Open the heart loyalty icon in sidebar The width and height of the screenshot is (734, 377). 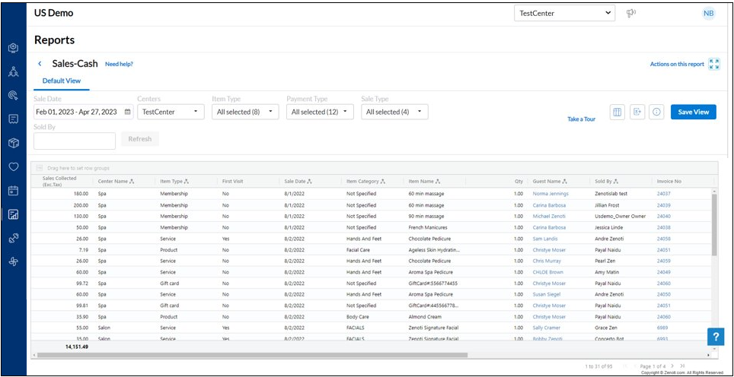point(14,166)
